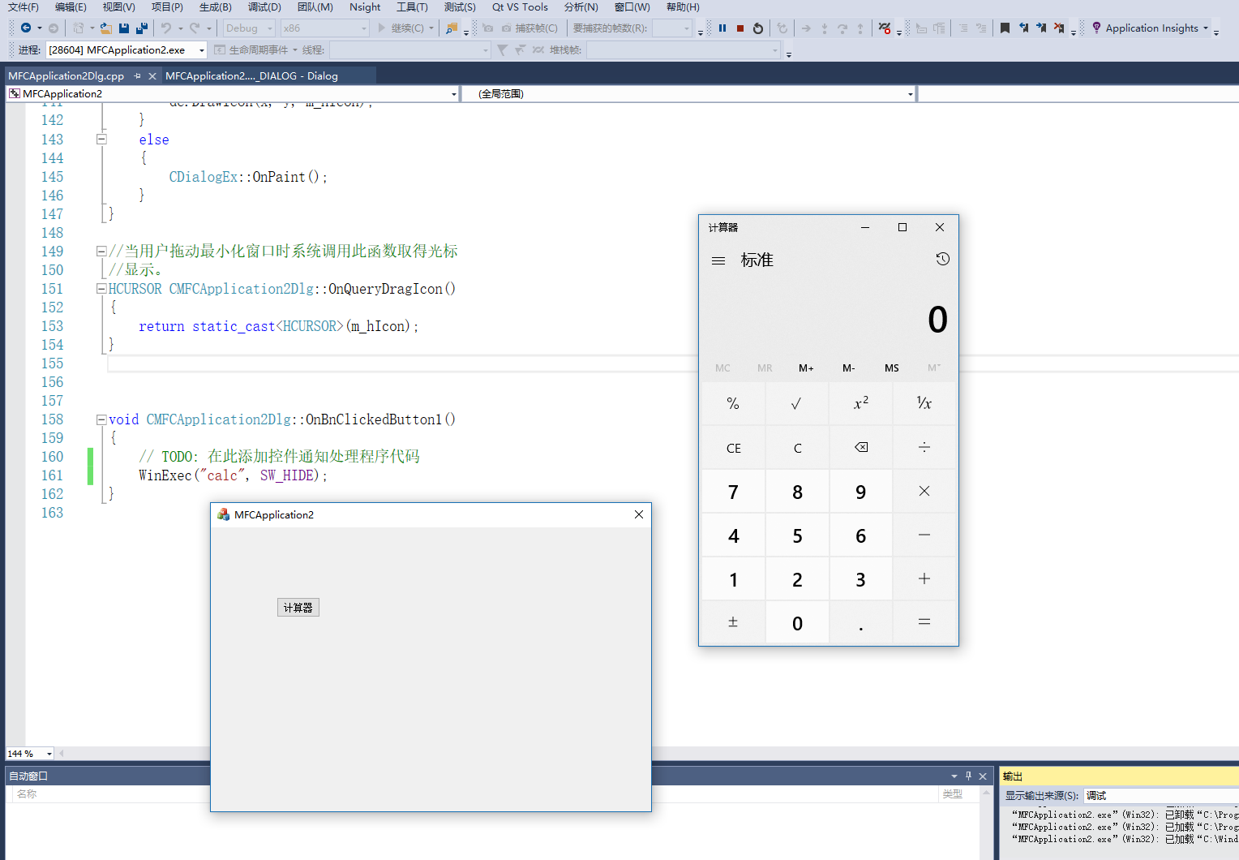The height and width of the screenshot is (860, 1239).
Task: Close the Autos (自动窗口) panel
Action: 983,776
